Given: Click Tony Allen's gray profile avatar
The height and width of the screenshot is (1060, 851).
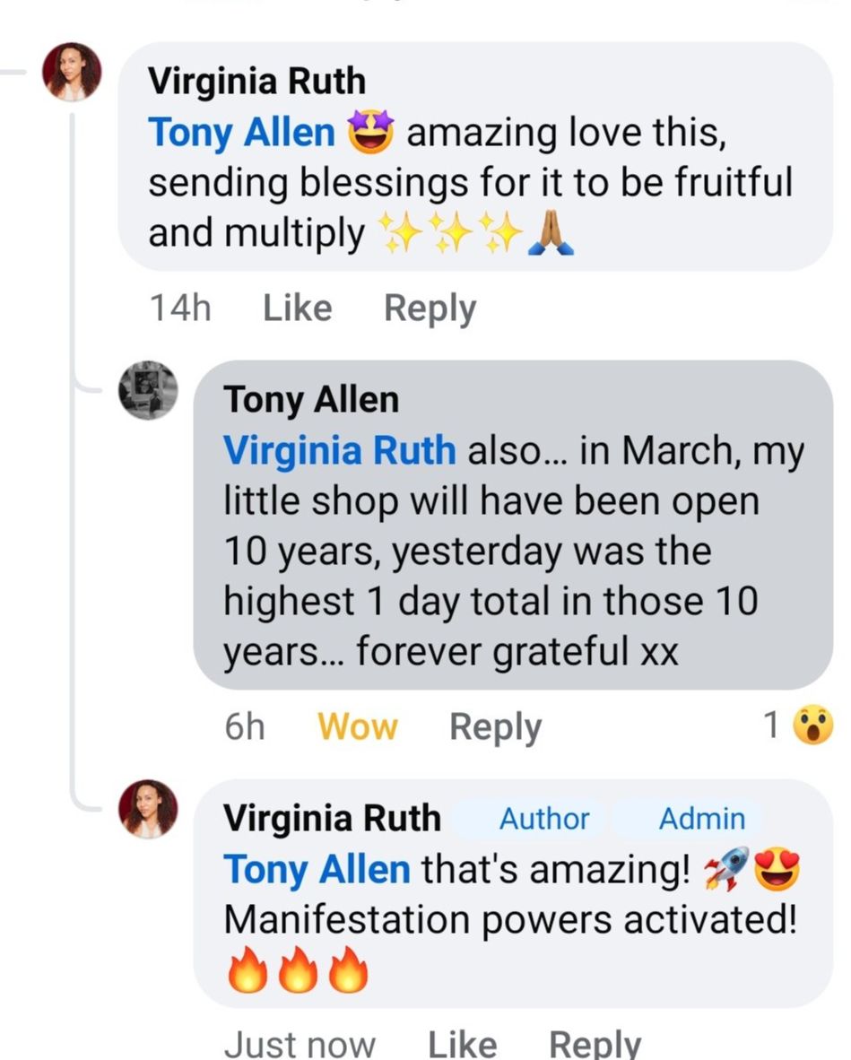Looking at the screenshot, I should pyautogui.click(x=148, y=391).
